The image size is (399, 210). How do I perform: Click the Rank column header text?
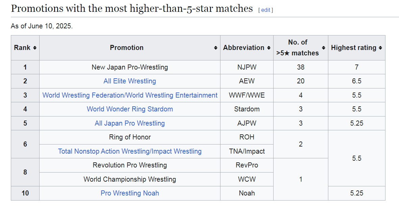(x=22, y=48)
